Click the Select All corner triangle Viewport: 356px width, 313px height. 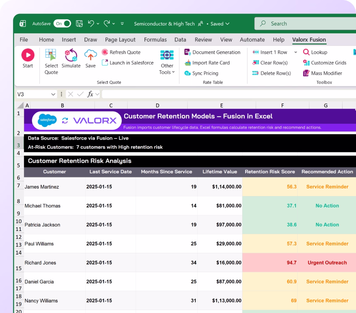pos(20,105)
